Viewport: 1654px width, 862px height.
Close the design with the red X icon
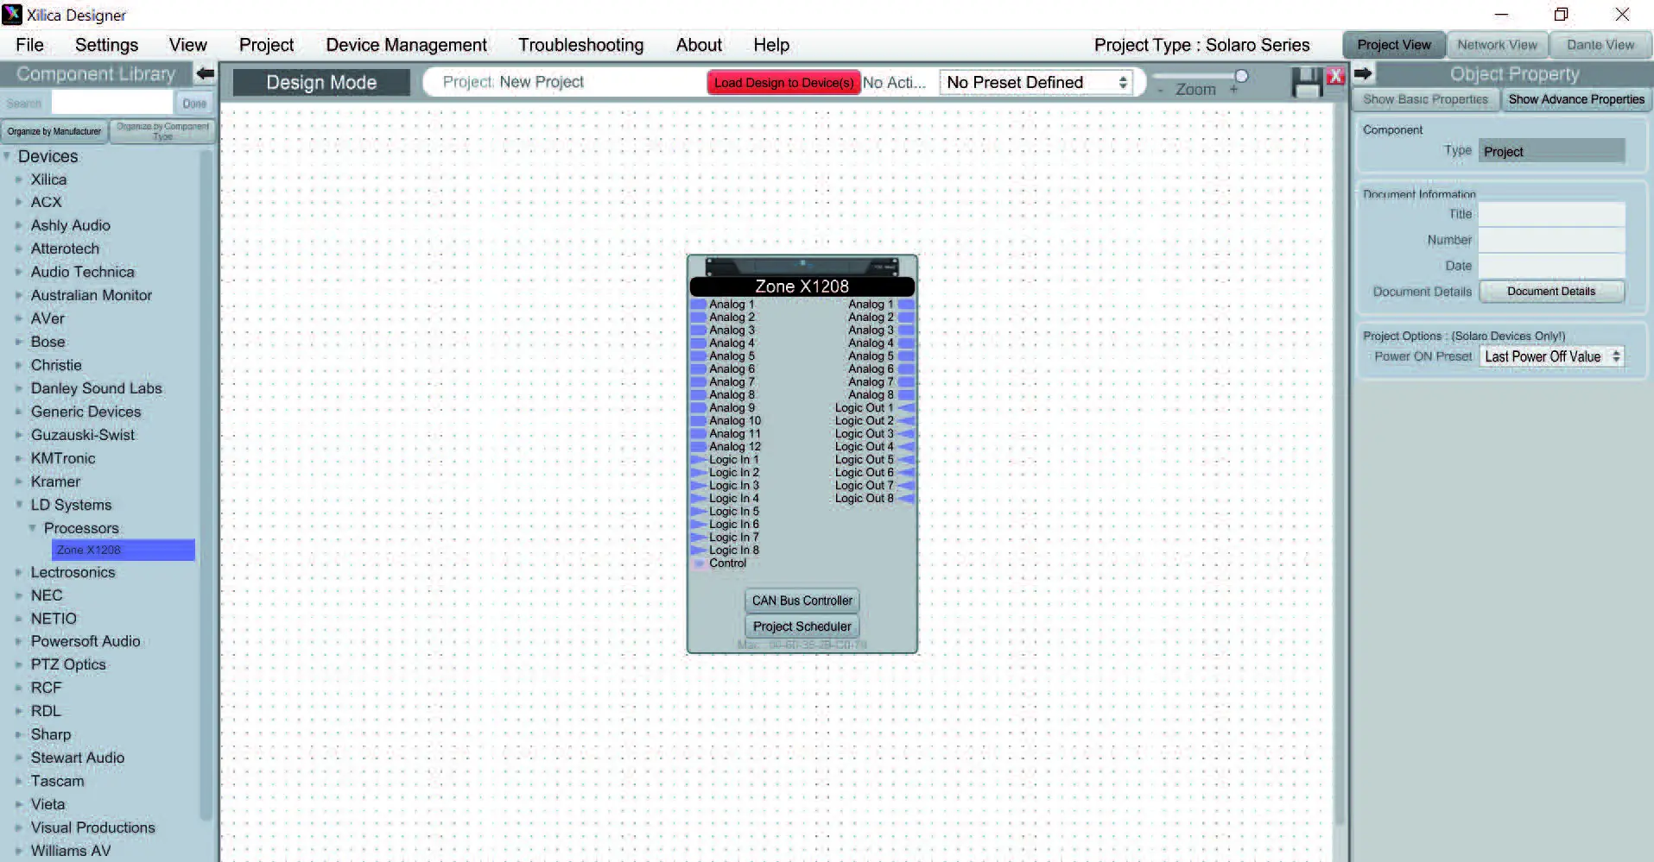(x=1334, y=77)
